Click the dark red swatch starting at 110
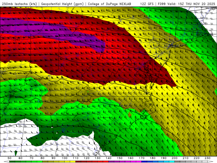The image size is (217, 163). tap(78, 162)
